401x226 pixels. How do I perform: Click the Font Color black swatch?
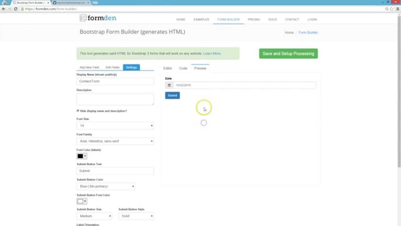point(81,156)
